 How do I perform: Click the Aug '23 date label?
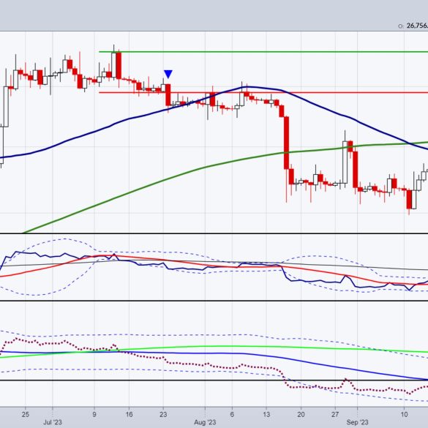205,422
